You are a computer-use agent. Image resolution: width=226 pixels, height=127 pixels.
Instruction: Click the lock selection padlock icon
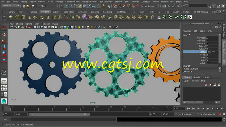[x=104, y=6]
